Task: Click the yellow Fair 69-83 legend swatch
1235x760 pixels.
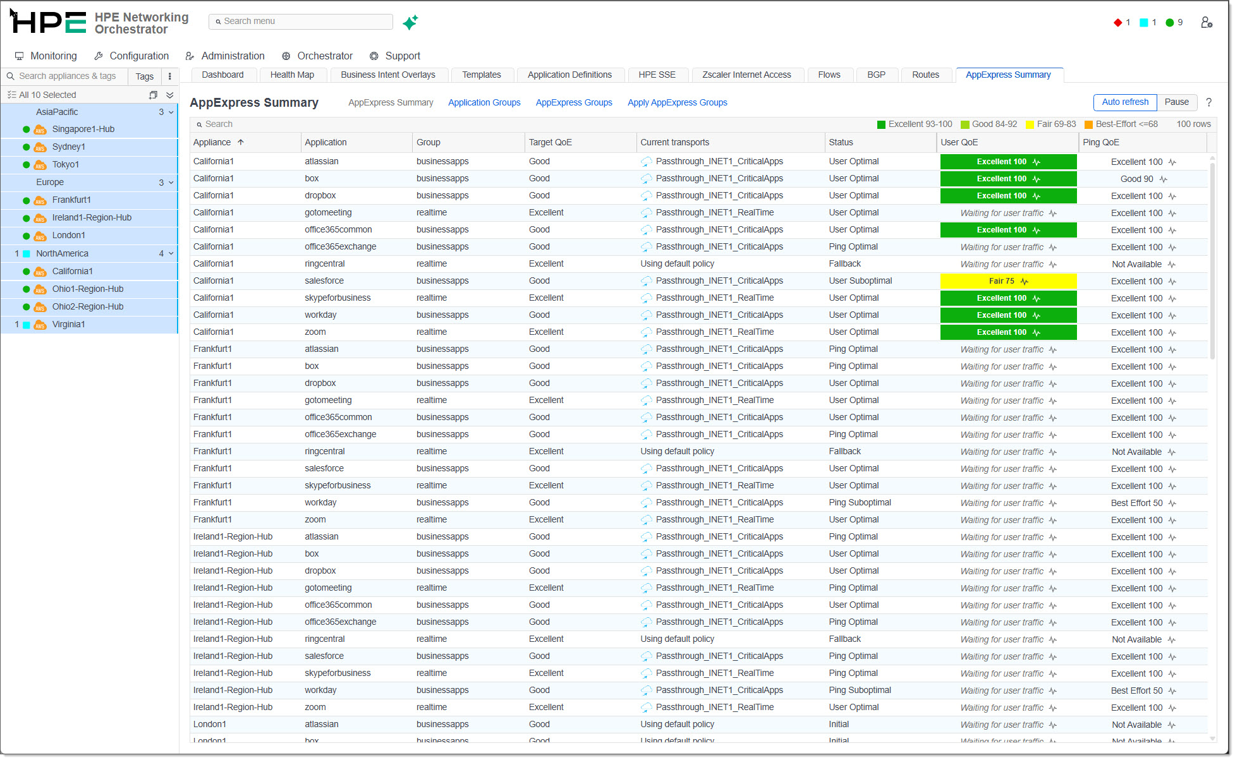Action: pos(1030,124)
